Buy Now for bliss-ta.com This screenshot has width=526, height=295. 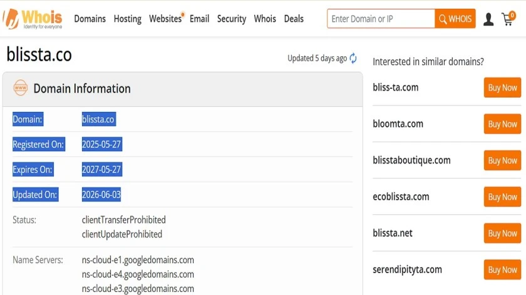point(502,87)
